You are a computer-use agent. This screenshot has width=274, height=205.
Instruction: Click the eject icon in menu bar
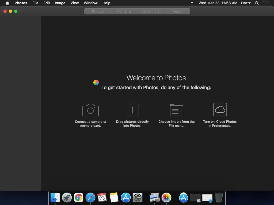click(192, 3)
